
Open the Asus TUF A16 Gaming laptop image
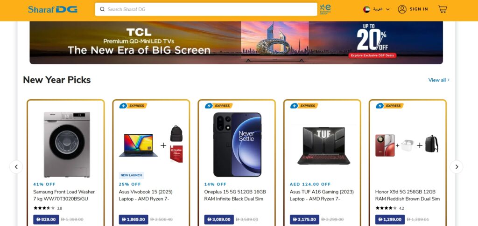tap(323, 145)
